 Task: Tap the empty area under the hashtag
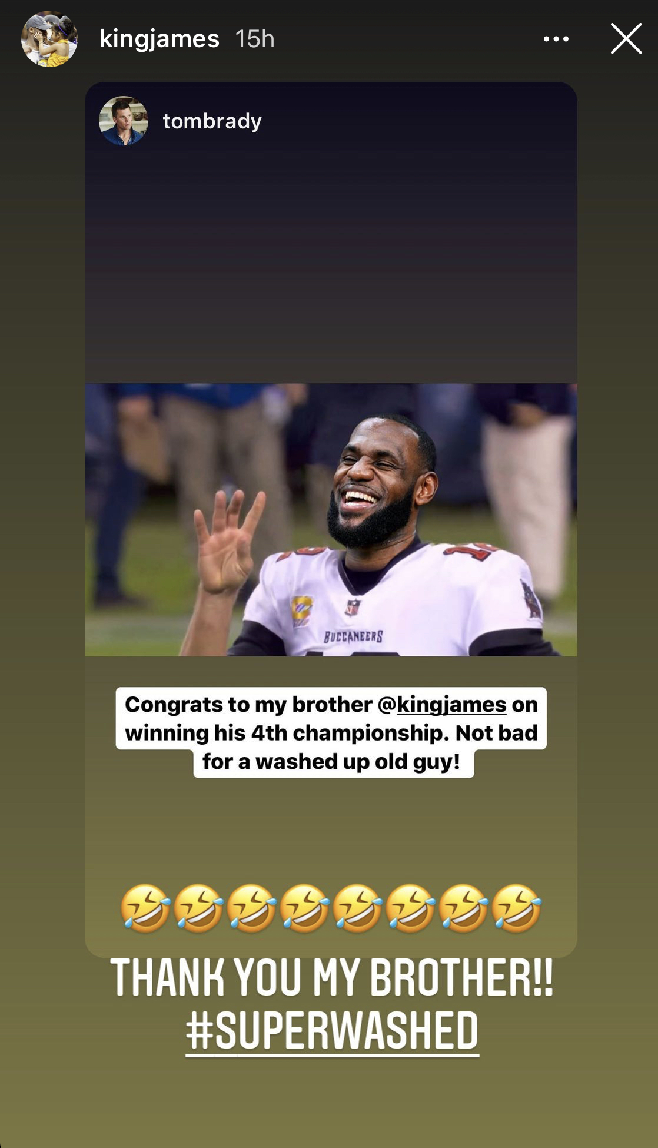(x=330, y=1101)
